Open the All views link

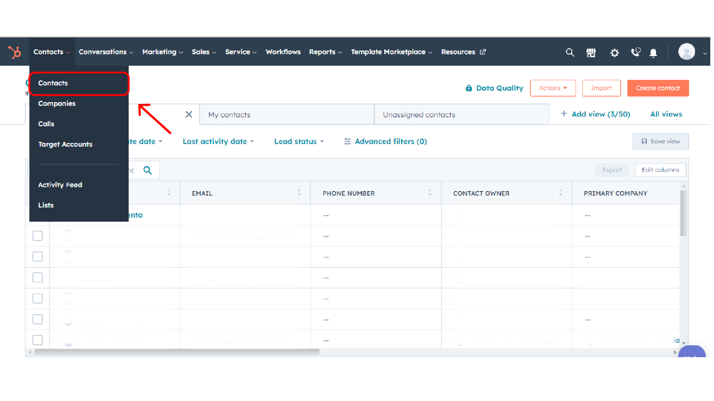666,114
